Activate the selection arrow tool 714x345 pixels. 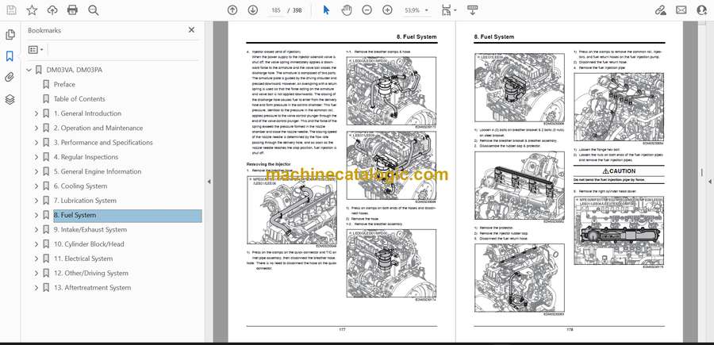point(326,10)
